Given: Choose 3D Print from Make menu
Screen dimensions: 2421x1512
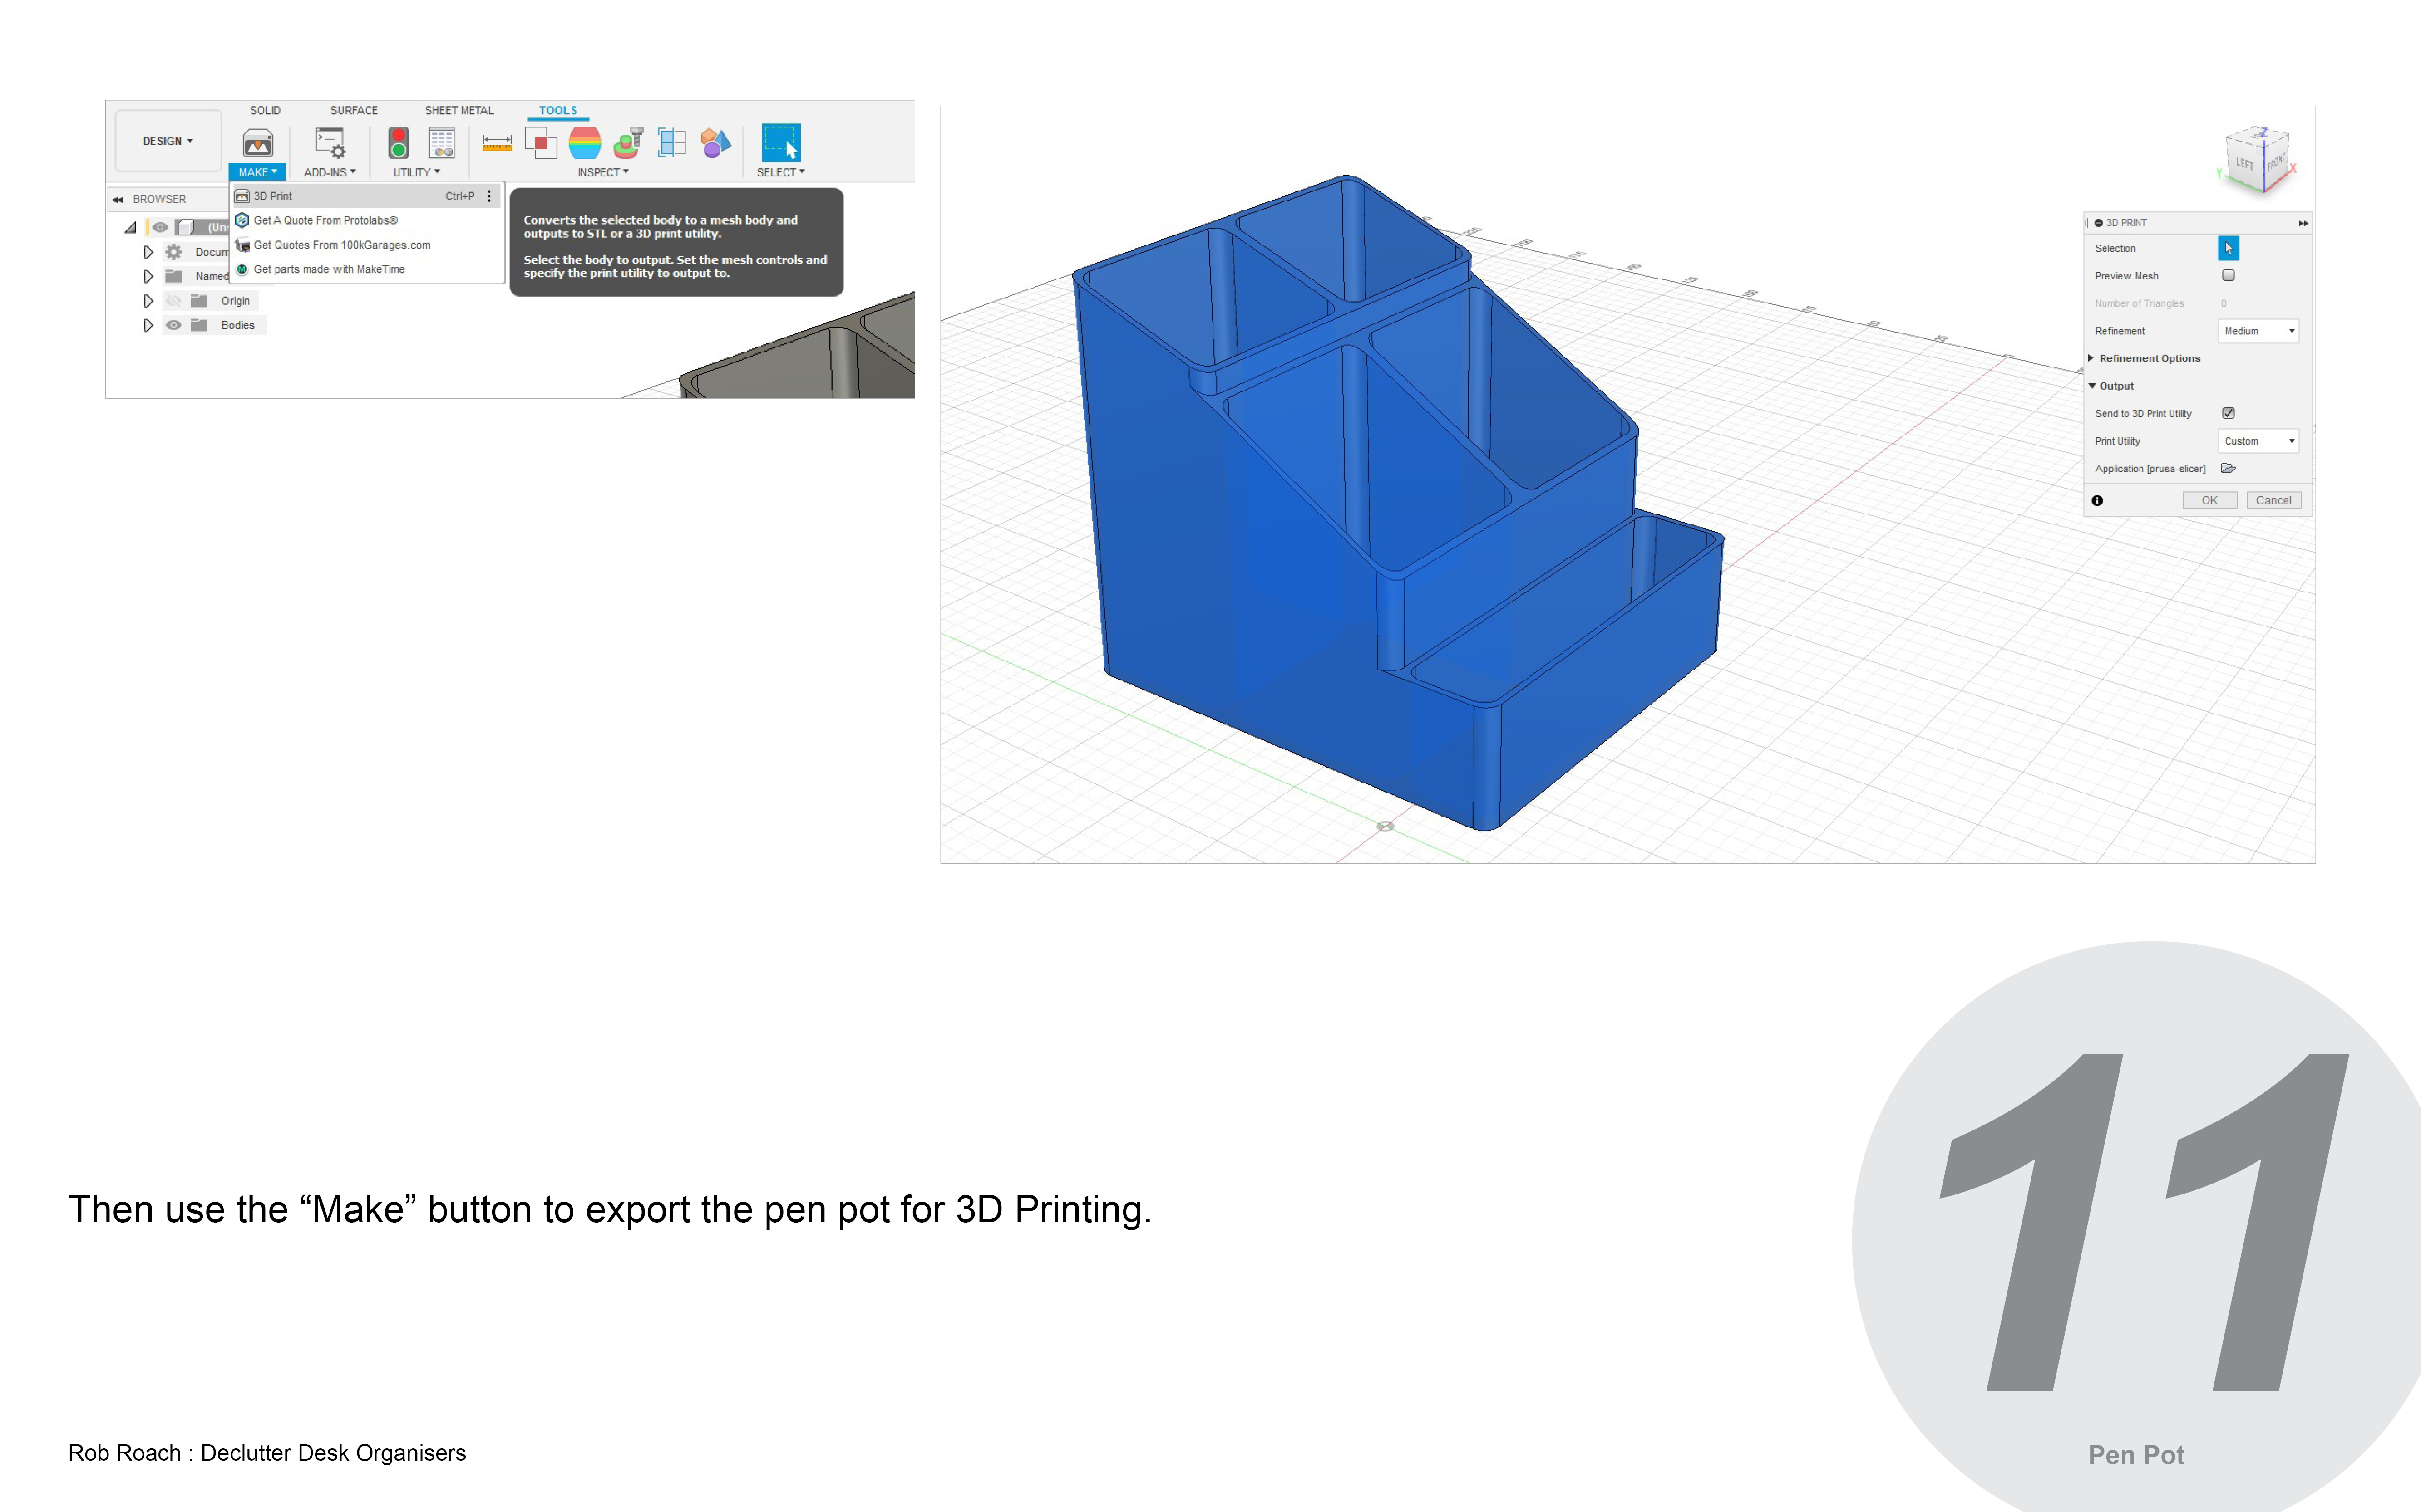Looking at the screenshot, I should (x=273, y=196).
